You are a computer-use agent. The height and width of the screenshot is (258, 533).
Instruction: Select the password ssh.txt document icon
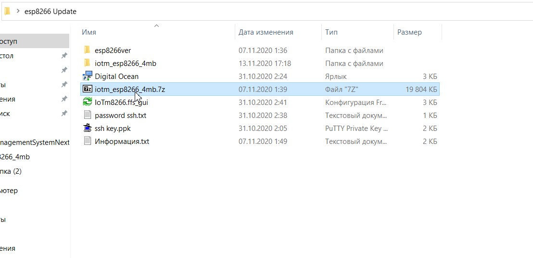tap(87, 115)
